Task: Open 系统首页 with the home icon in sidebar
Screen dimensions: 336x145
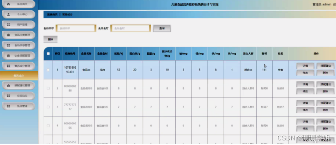Action: pyautogui.click(x=18, y=4)
